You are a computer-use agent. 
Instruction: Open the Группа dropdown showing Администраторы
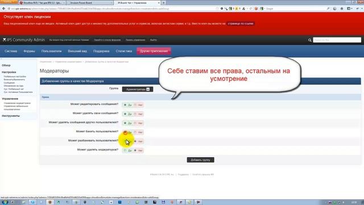138,89
